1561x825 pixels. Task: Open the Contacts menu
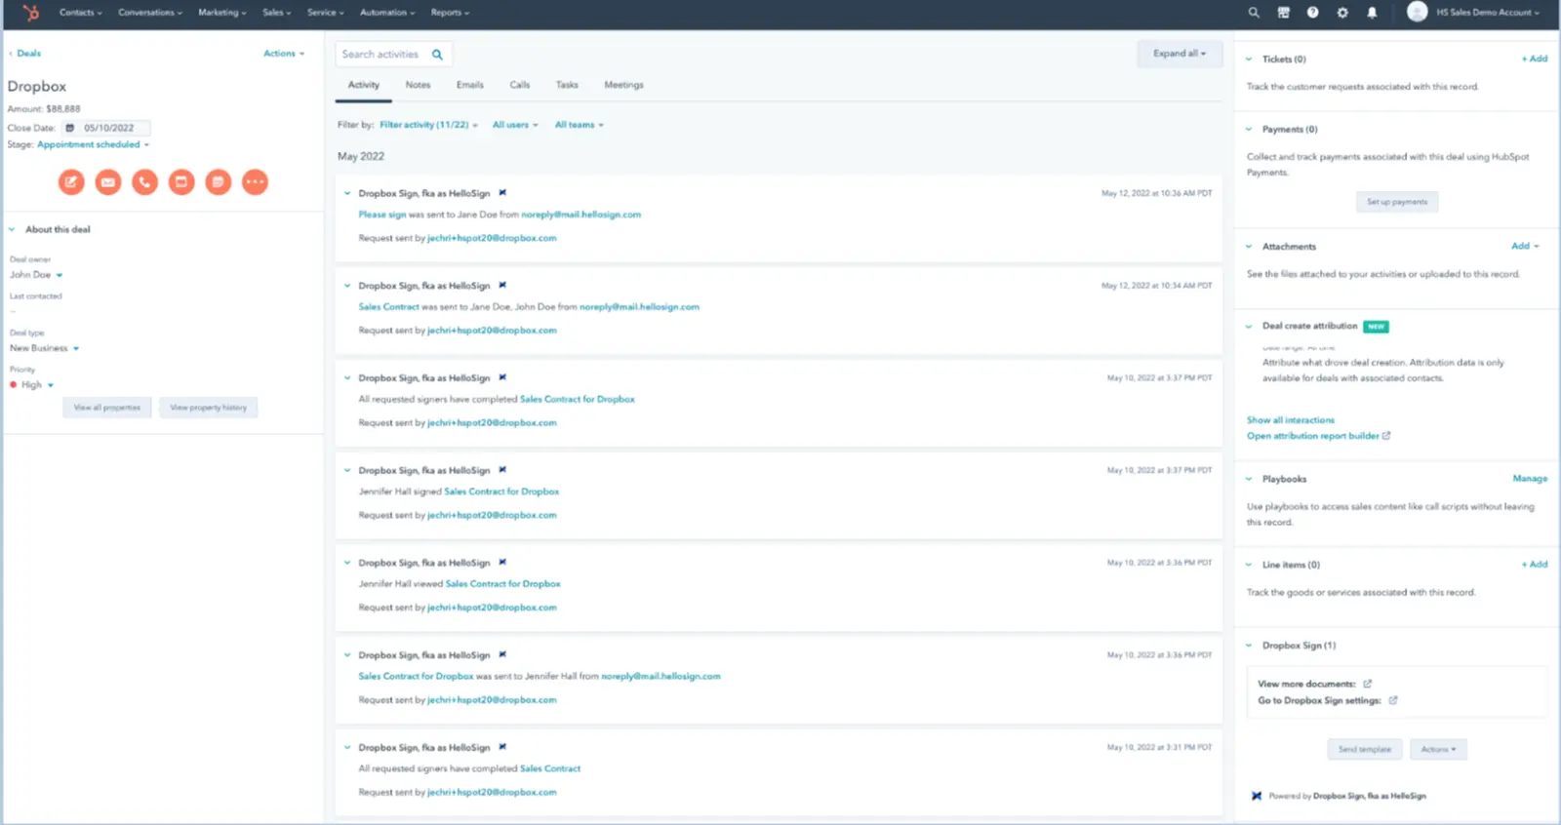81,13
